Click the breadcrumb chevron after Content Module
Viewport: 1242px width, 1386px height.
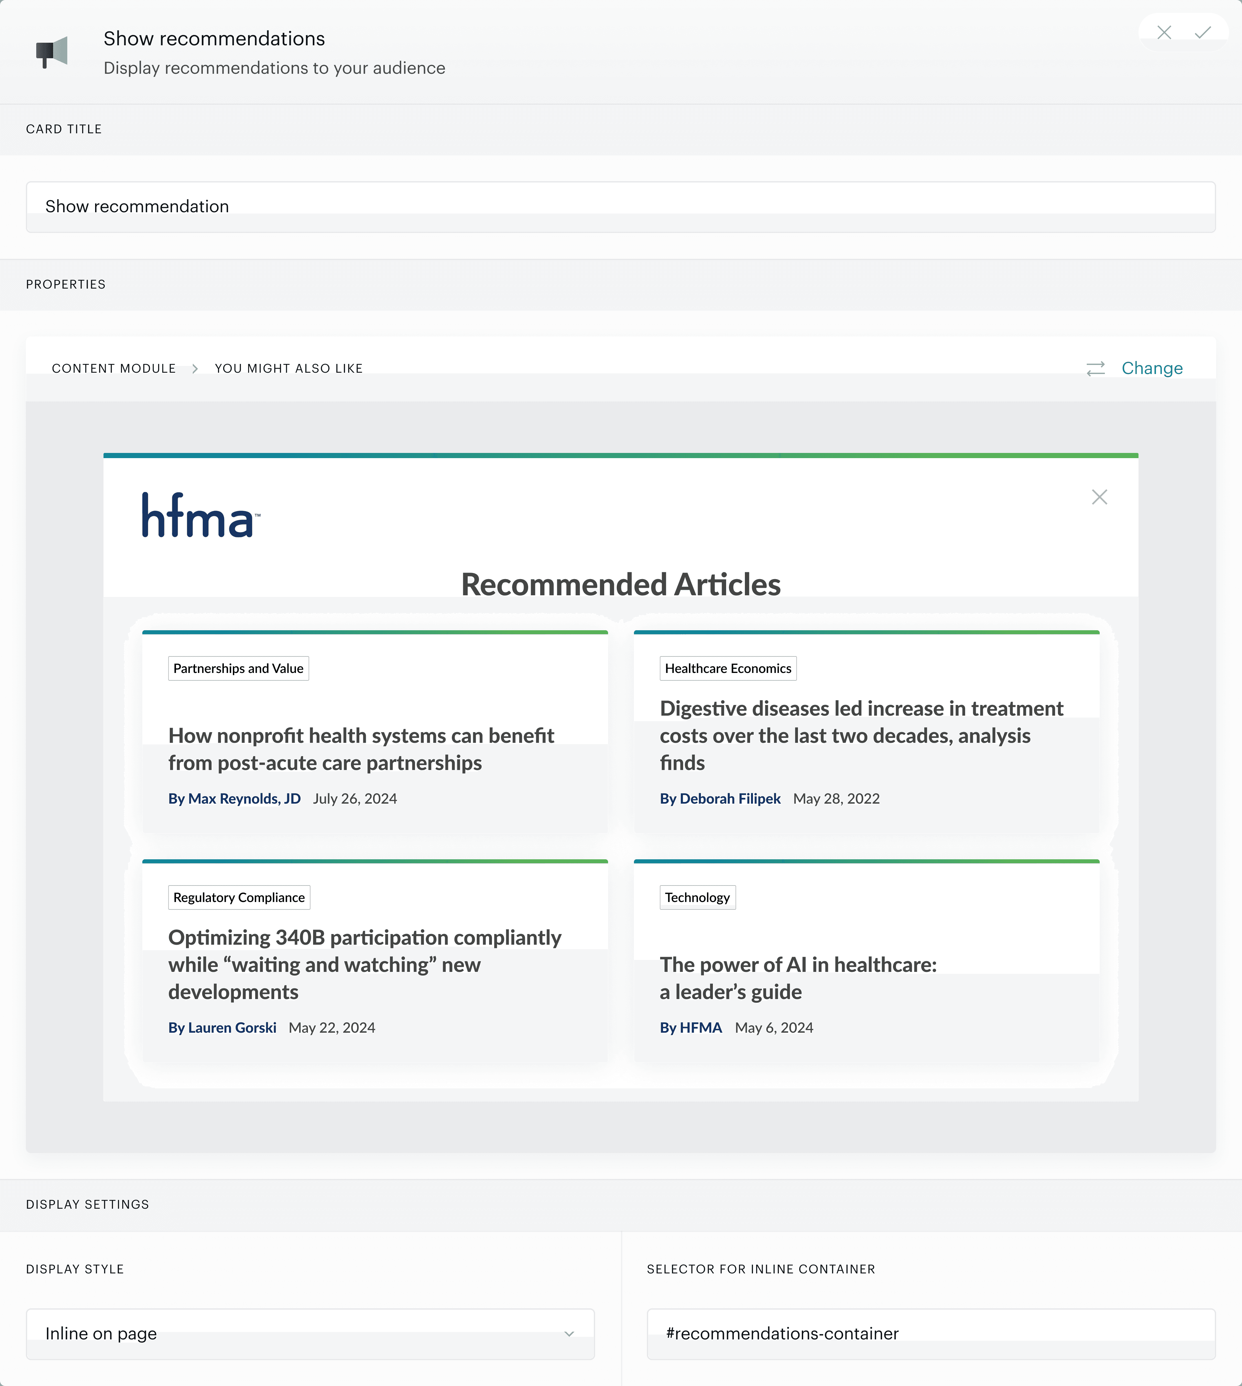pos(195,369)
